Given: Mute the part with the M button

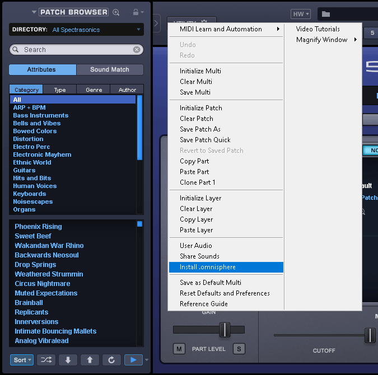Looking at the screenshot, I should tap(179, 349).
